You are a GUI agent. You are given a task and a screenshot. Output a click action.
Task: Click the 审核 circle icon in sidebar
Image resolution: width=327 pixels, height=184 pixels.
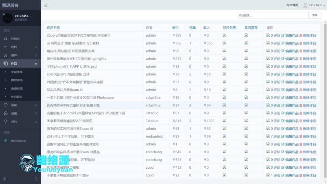(6, 105)
